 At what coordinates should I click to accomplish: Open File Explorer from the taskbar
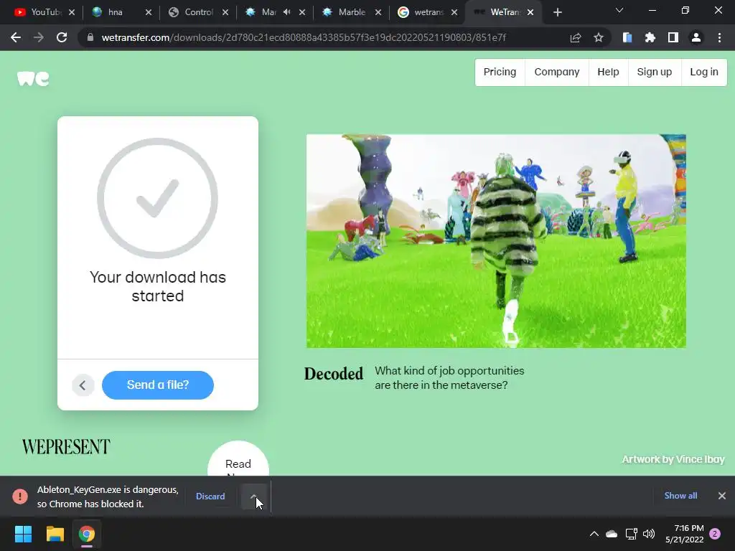pos(55,534)
